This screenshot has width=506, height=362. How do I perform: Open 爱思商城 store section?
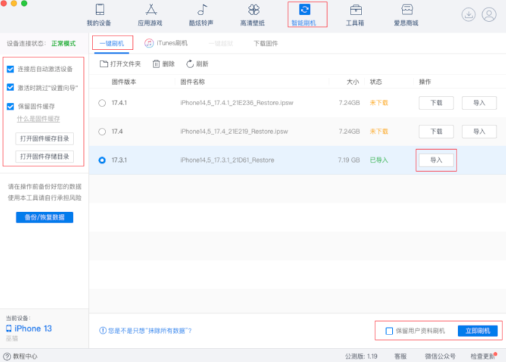[406, 10]
